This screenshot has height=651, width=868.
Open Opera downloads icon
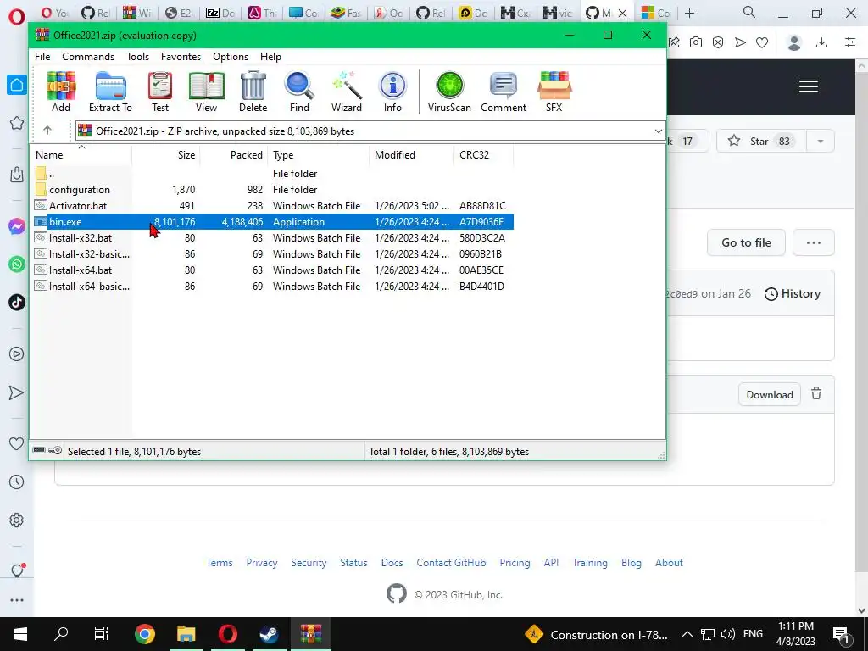tap(821, 42)
